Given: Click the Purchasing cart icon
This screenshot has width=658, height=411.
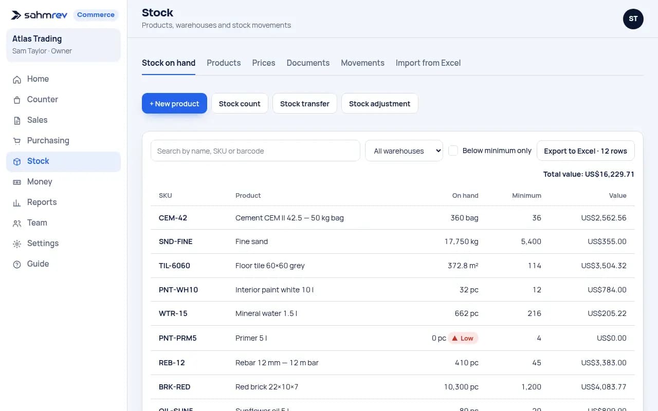Looking at the screenshot, I should coord(17,141).
